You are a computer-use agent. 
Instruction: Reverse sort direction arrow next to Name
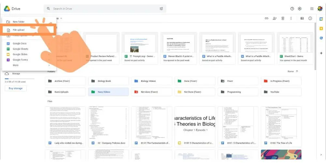(297, 71)
